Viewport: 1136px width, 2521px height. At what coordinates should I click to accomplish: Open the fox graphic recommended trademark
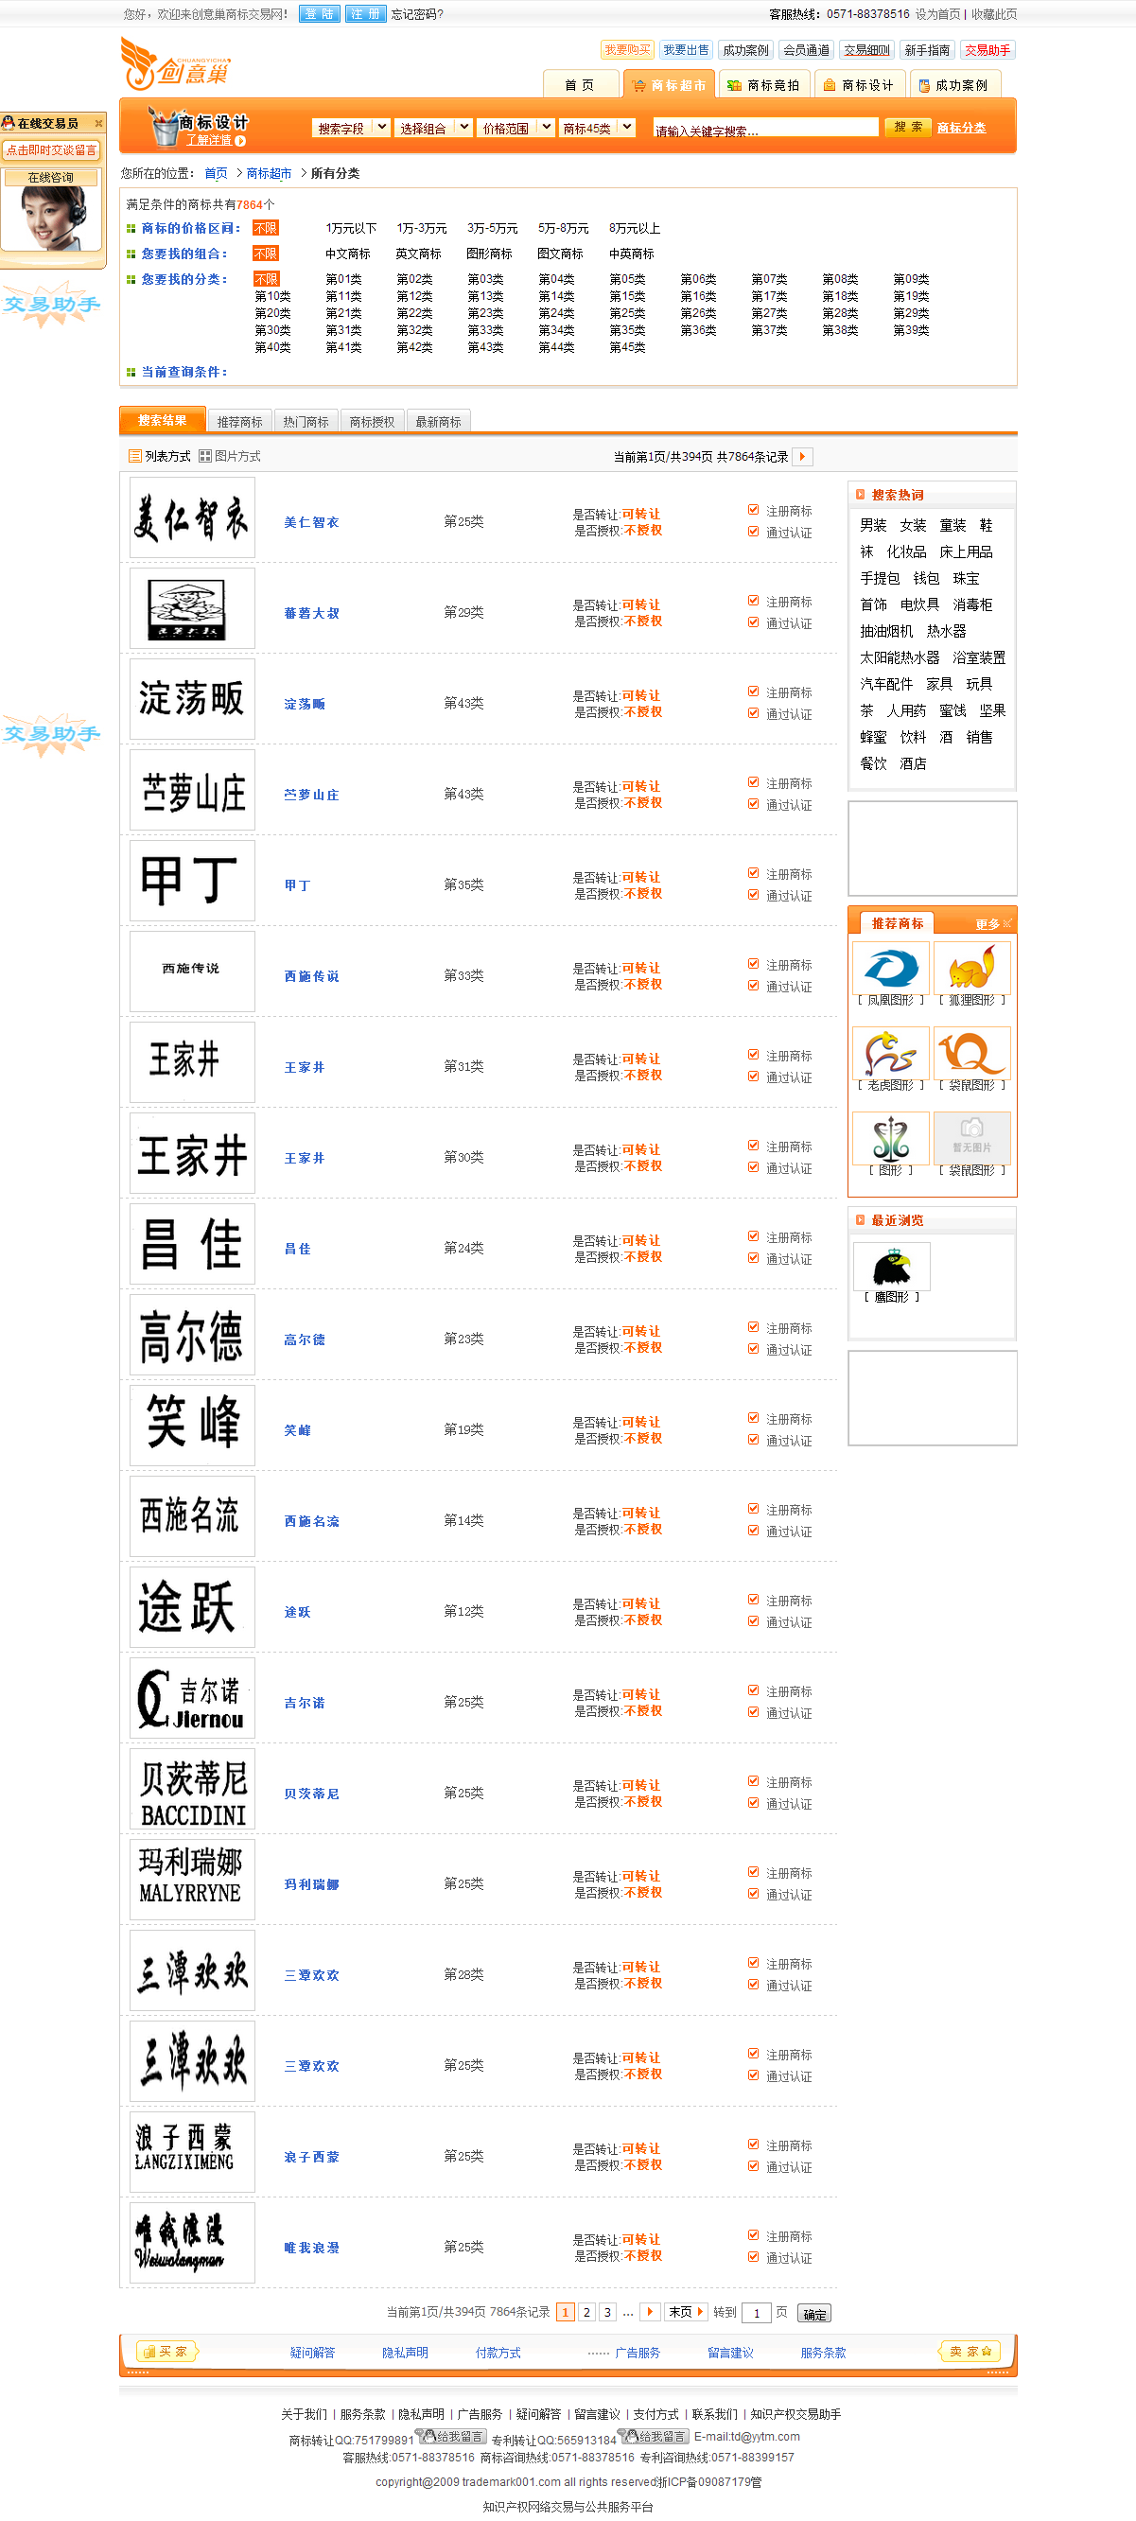coord(970,968)
